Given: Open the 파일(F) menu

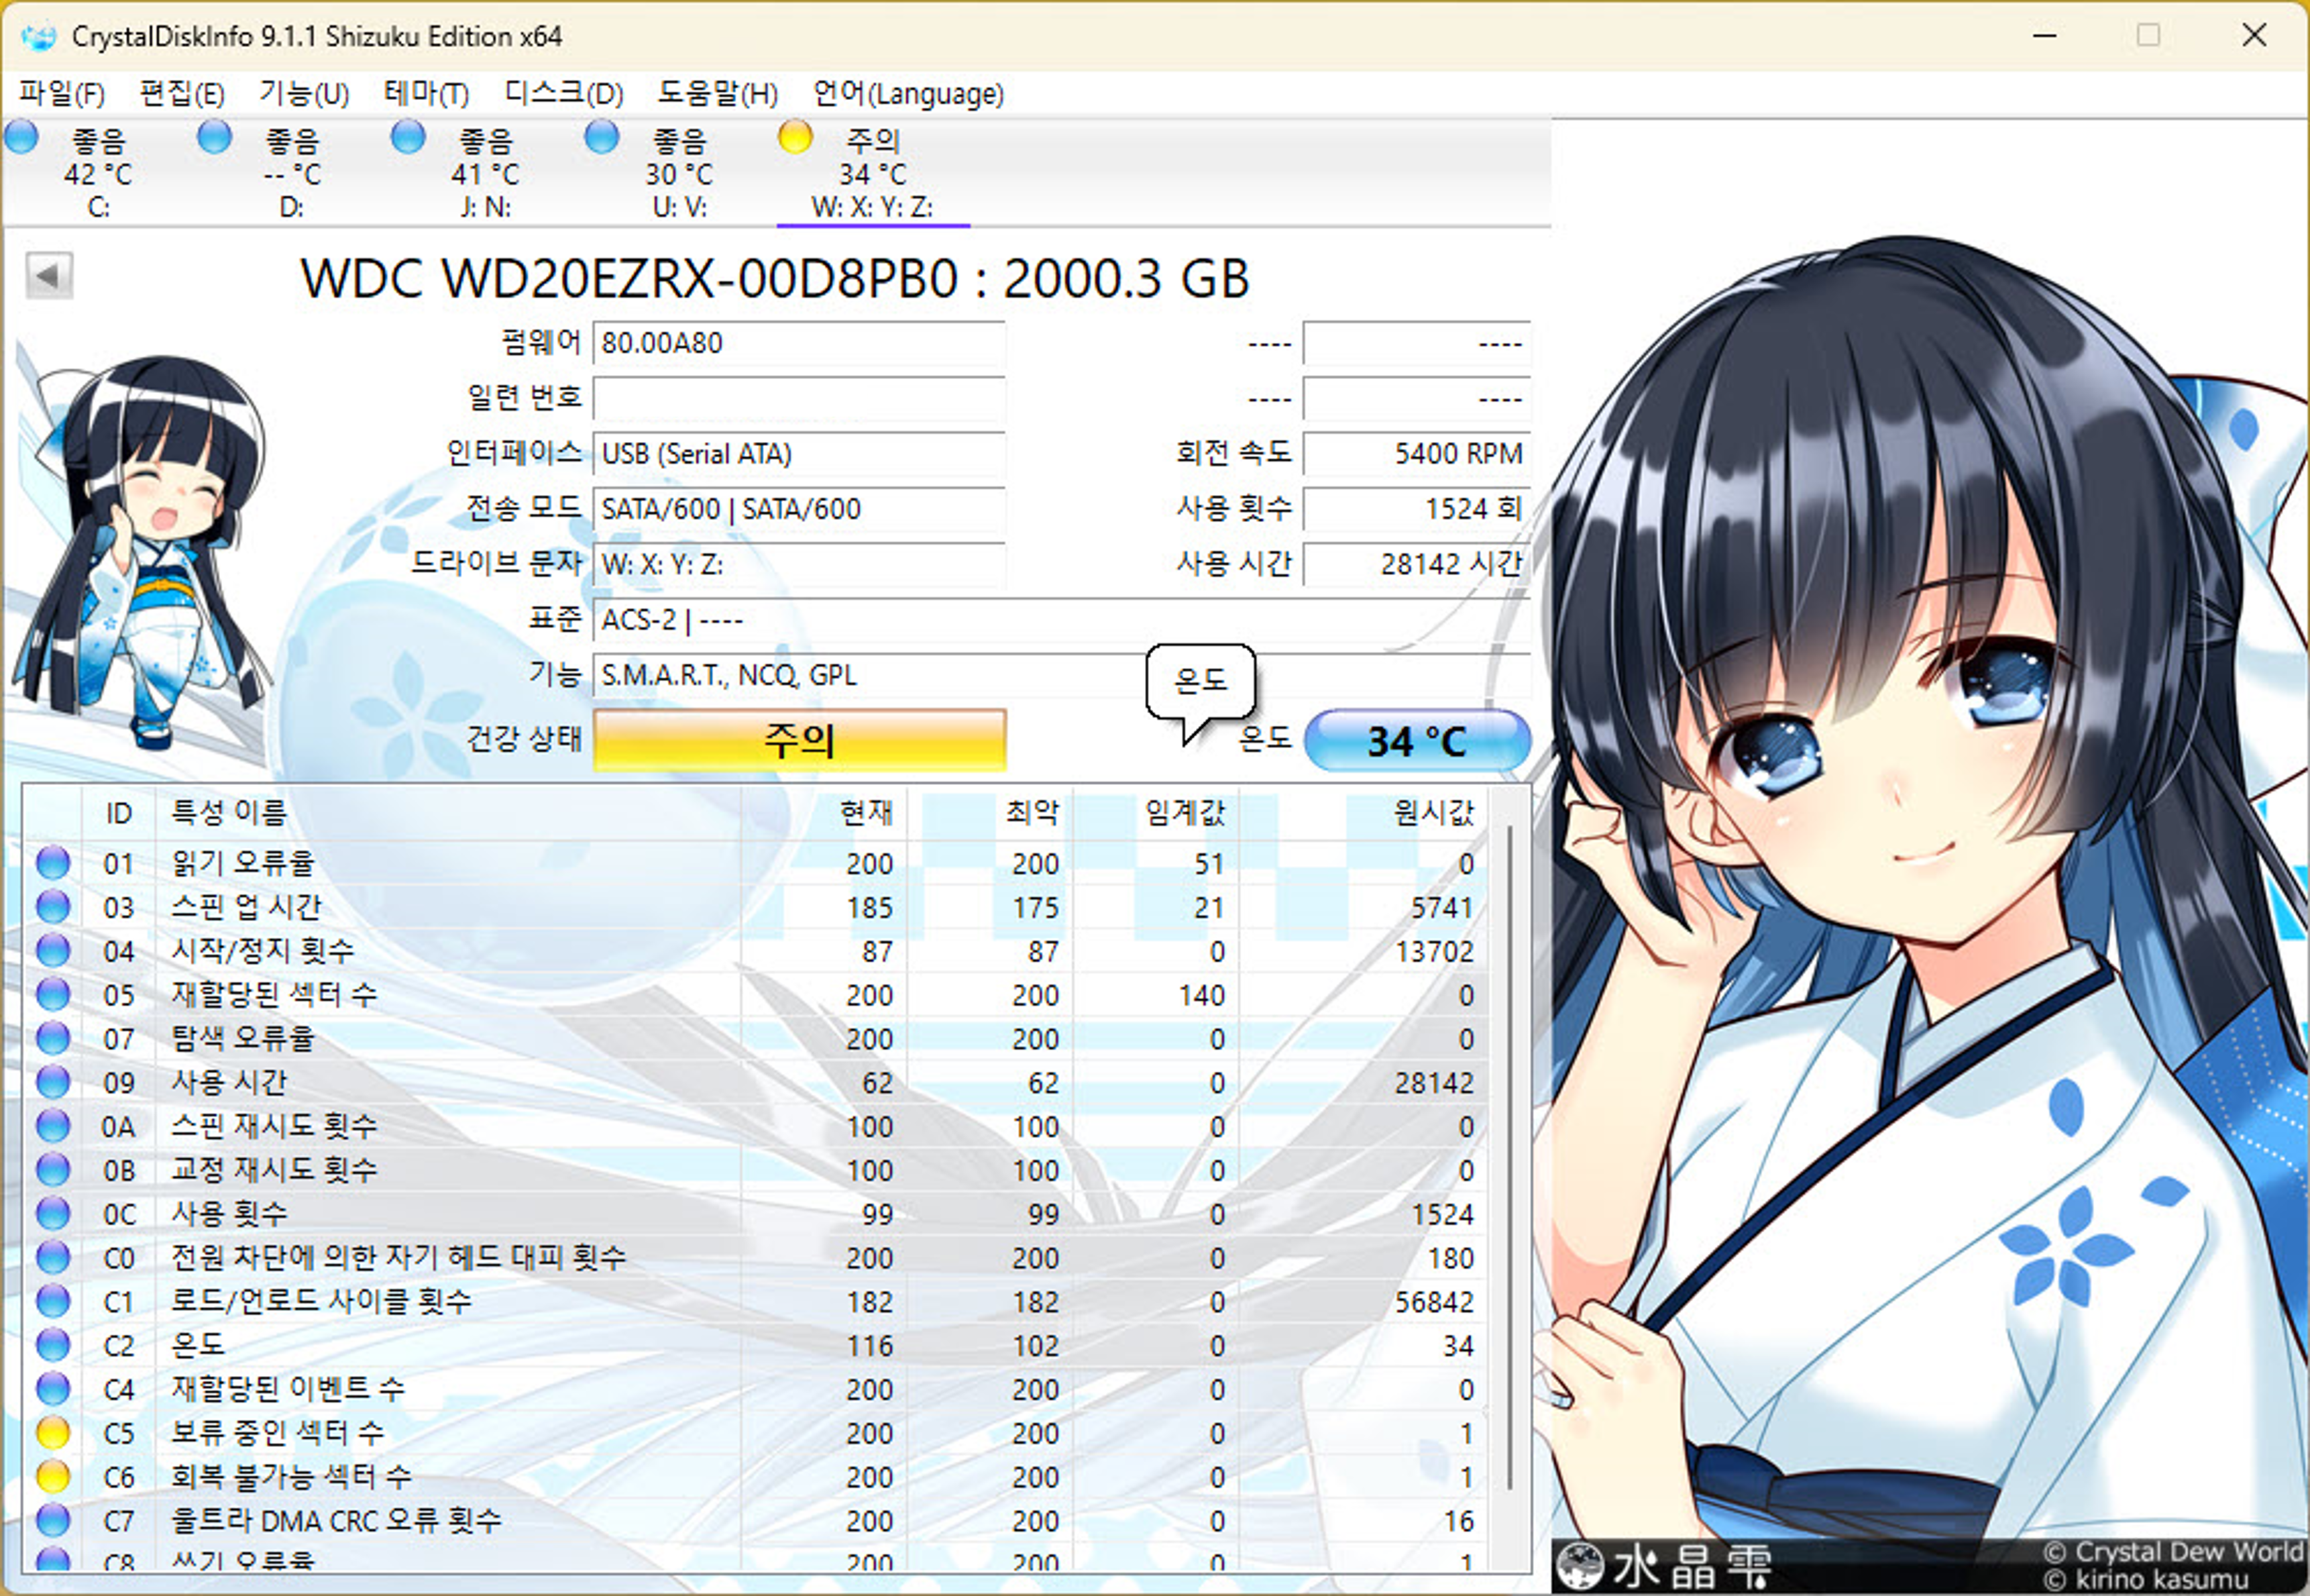Looking at the screenshot, I should tap(62, 94).
